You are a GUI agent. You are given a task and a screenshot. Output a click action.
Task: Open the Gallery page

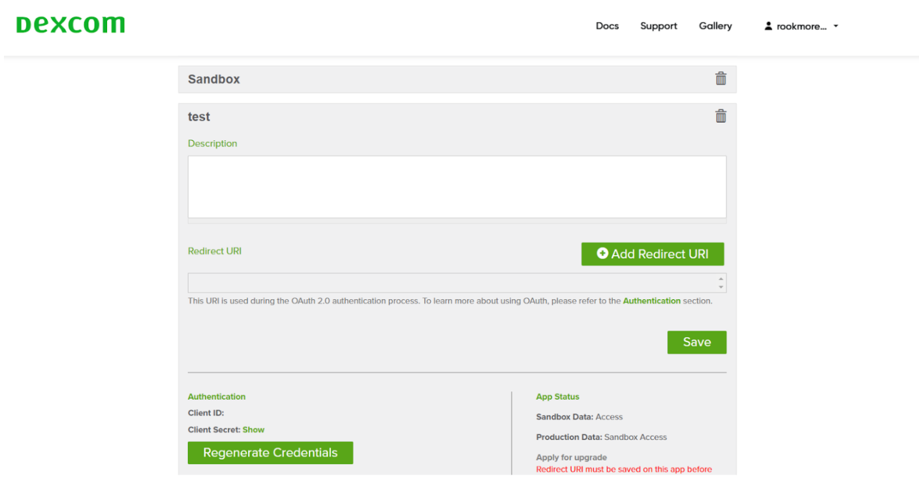tap(715, 26)
